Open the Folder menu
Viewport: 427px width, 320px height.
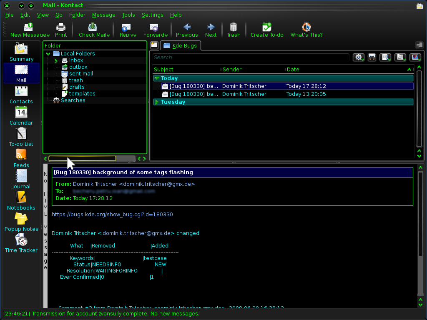77,15
